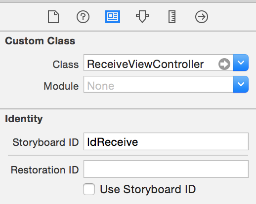Click the Custom Class section header
Image resolution: width=256 pixels, height=204 pixels.
pos(40,41)
